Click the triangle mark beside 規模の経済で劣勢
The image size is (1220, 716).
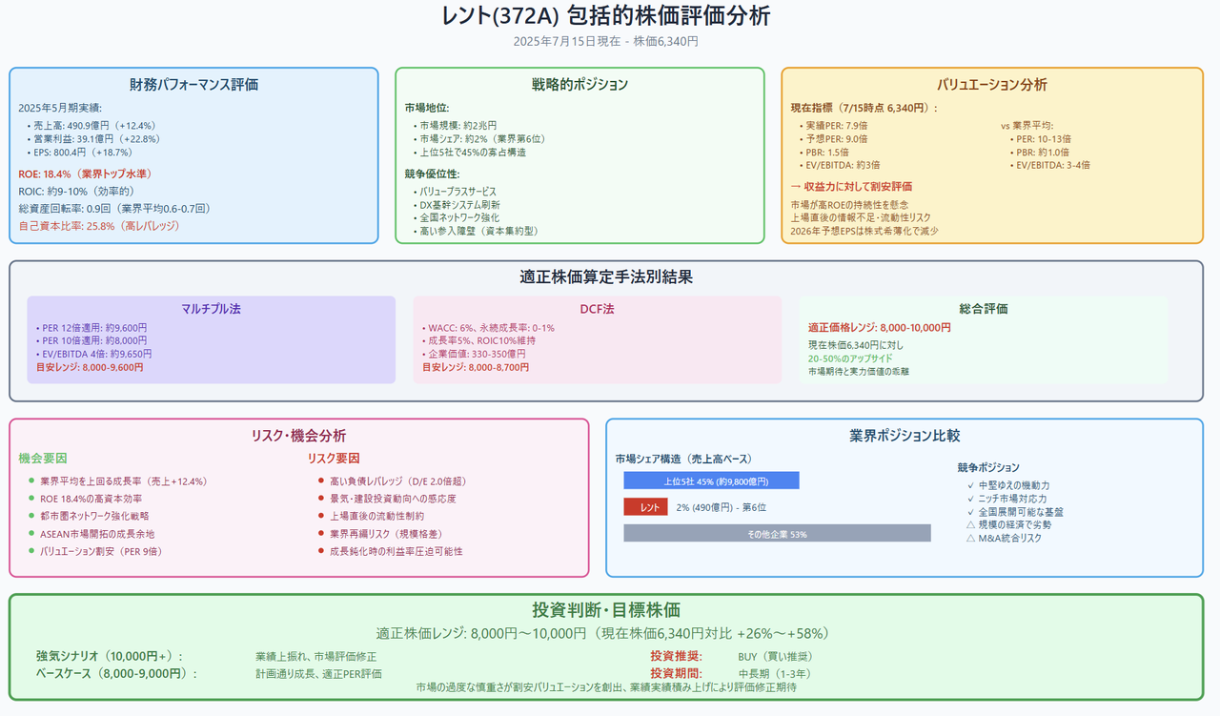click(970, 525)
